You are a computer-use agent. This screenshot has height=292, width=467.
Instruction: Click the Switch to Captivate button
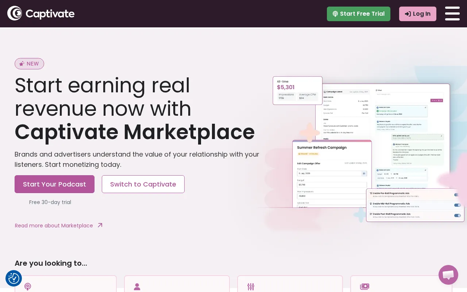point(143,184)
